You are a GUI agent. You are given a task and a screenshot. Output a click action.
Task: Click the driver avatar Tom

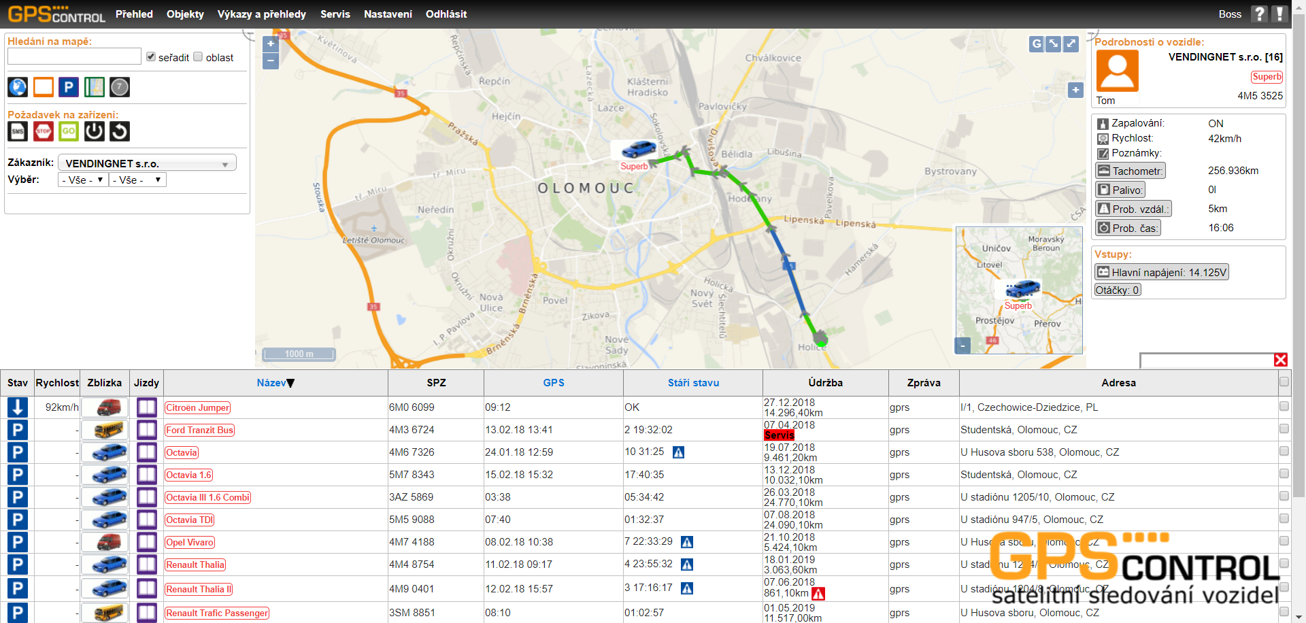pyautogui.click(x=1117, y=71)
